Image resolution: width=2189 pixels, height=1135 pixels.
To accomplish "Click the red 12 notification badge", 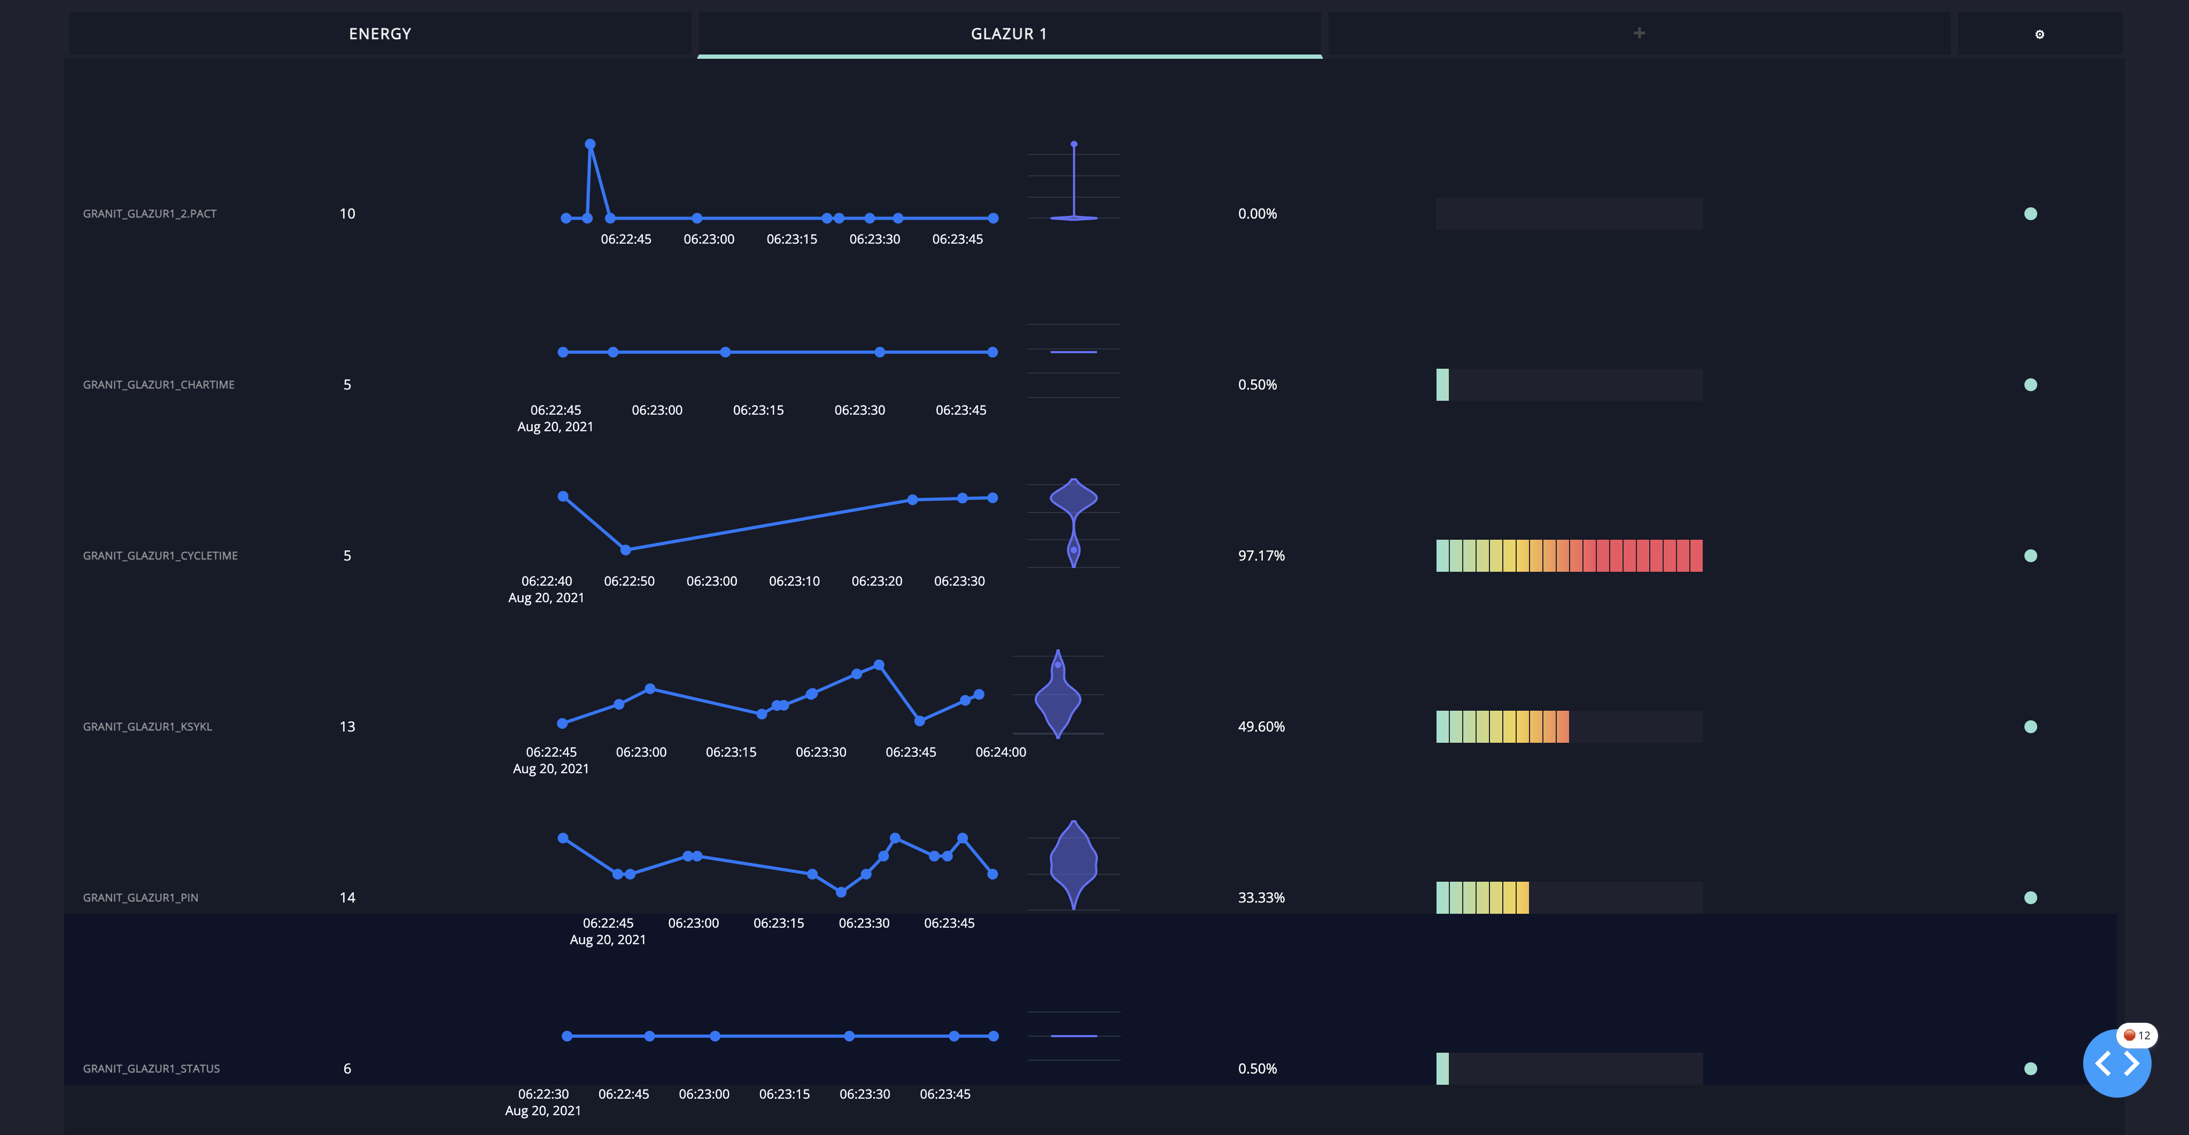I will 2137,1035.
